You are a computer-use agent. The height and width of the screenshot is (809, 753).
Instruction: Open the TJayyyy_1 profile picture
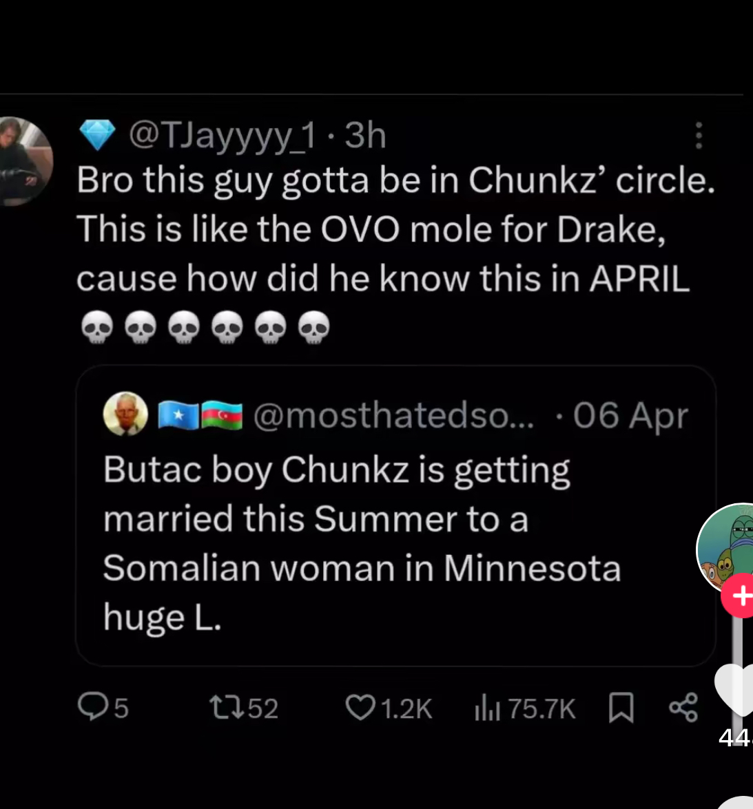point(25,161)
